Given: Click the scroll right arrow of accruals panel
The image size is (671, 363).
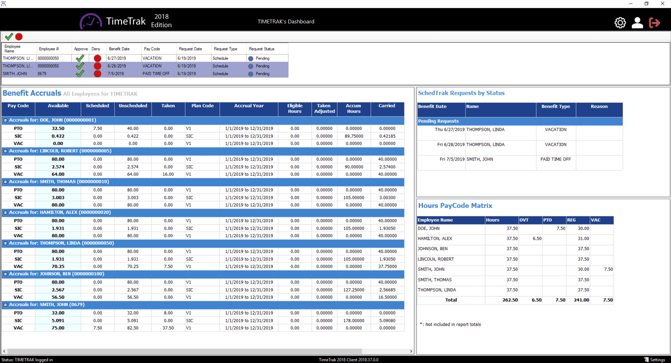Looking at the screenshot, I should [x=411, y=351].
